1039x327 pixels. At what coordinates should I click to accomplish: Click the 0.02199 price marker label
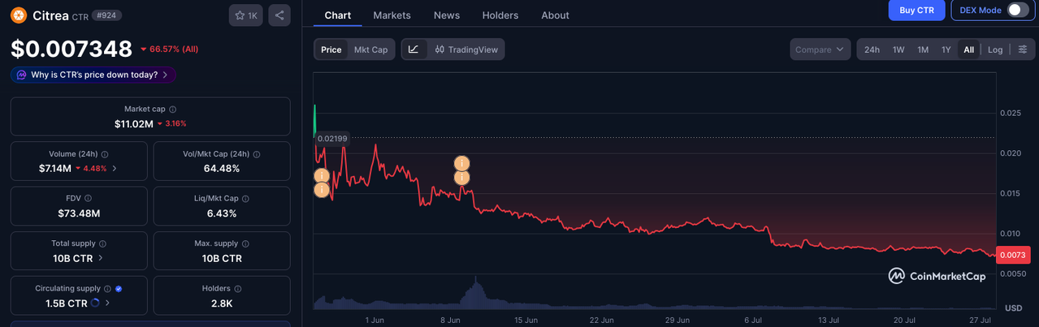coord(332,139)
